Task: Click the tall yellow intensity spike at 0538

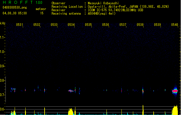Action: (x=143, y=110)
